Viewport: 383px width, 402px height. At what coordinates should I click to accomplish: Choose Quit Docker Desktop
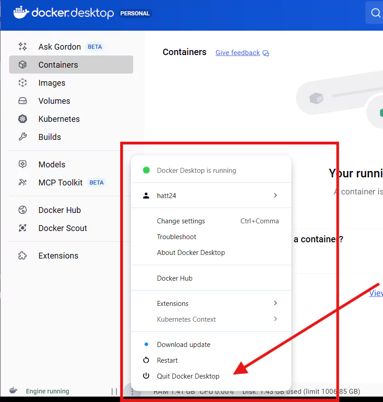188,376
